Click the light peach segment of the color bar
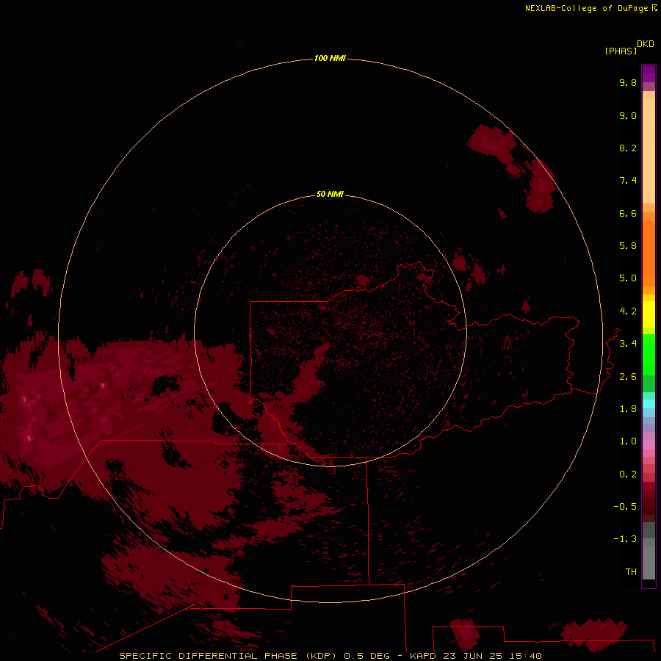The width and height of the screenshot is (661, 661). click(x=649, y=151)
